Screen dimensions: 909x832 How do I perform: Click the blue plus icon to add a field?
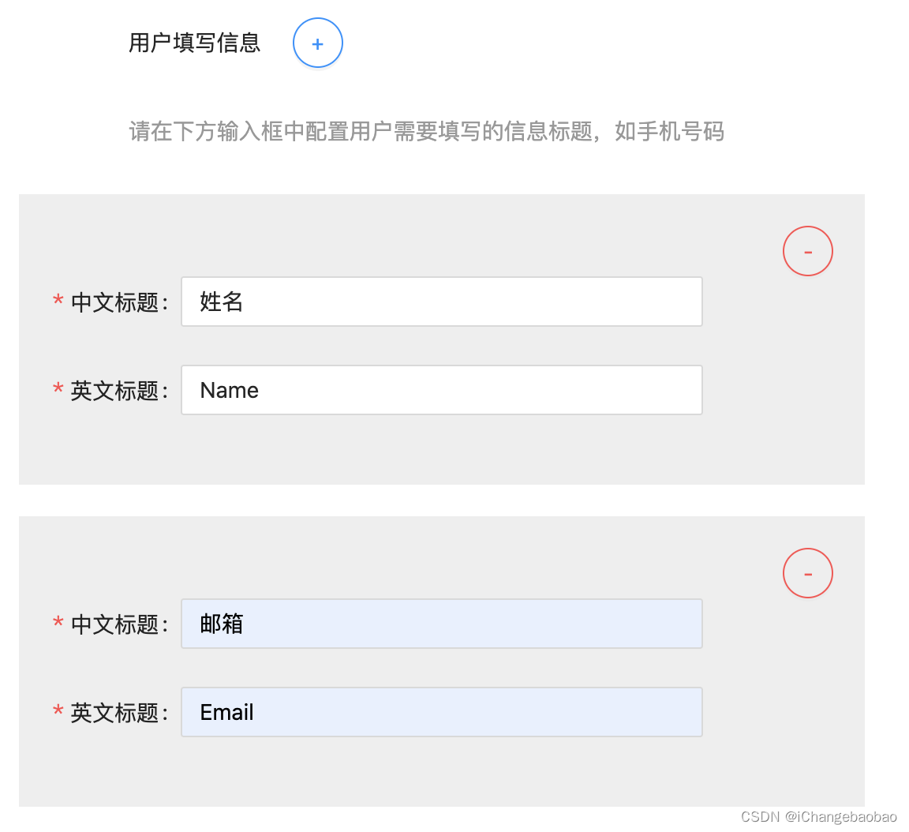[317, 43]
